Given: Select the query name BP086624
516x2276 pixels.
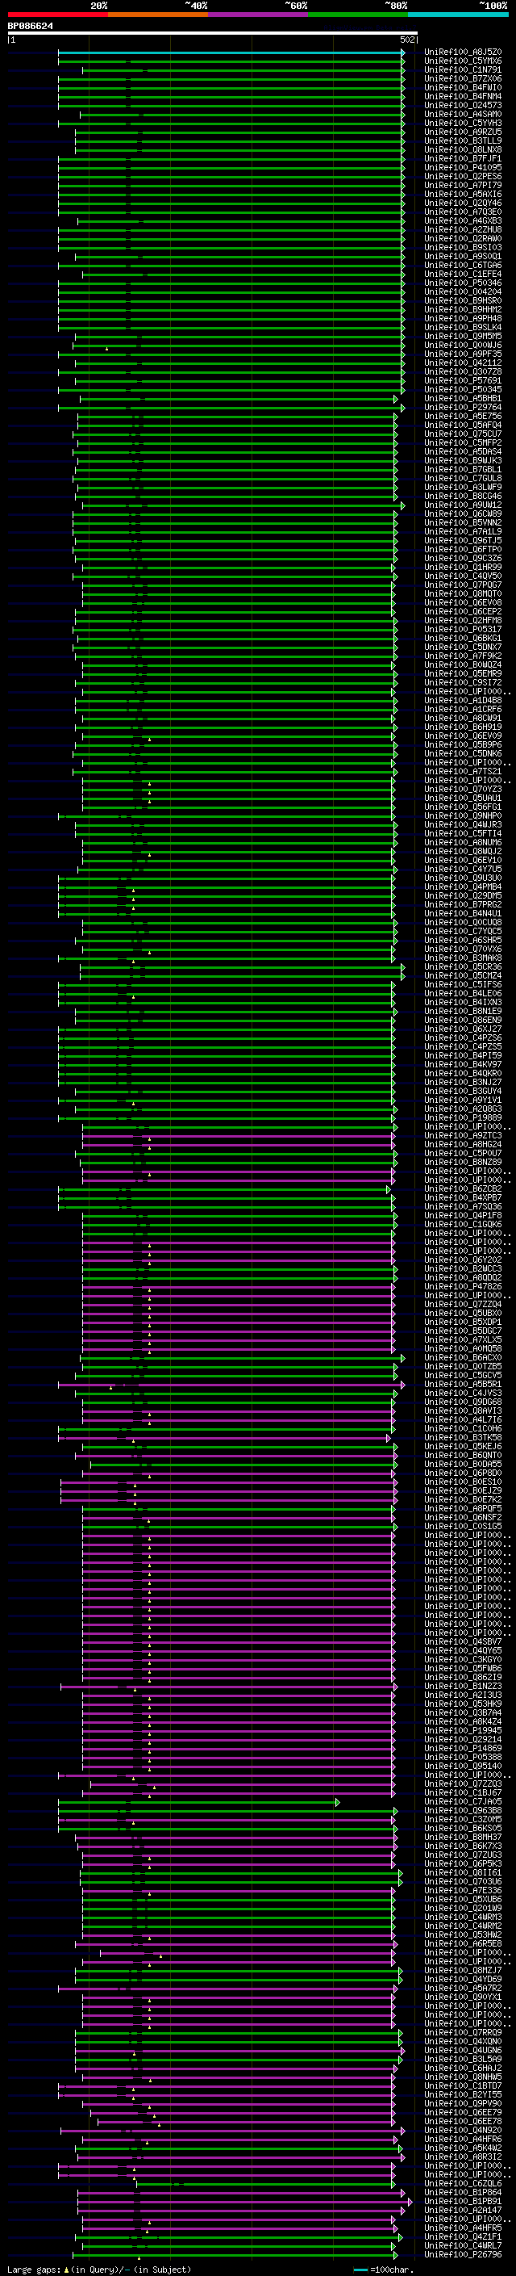Looking at the screenshot, I should coord(30,27).
